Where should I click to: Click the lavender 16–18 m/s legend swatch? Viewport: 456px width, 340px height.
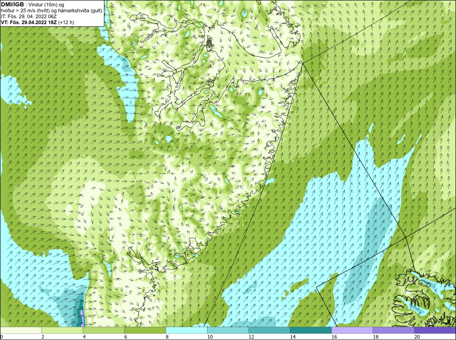352,330
